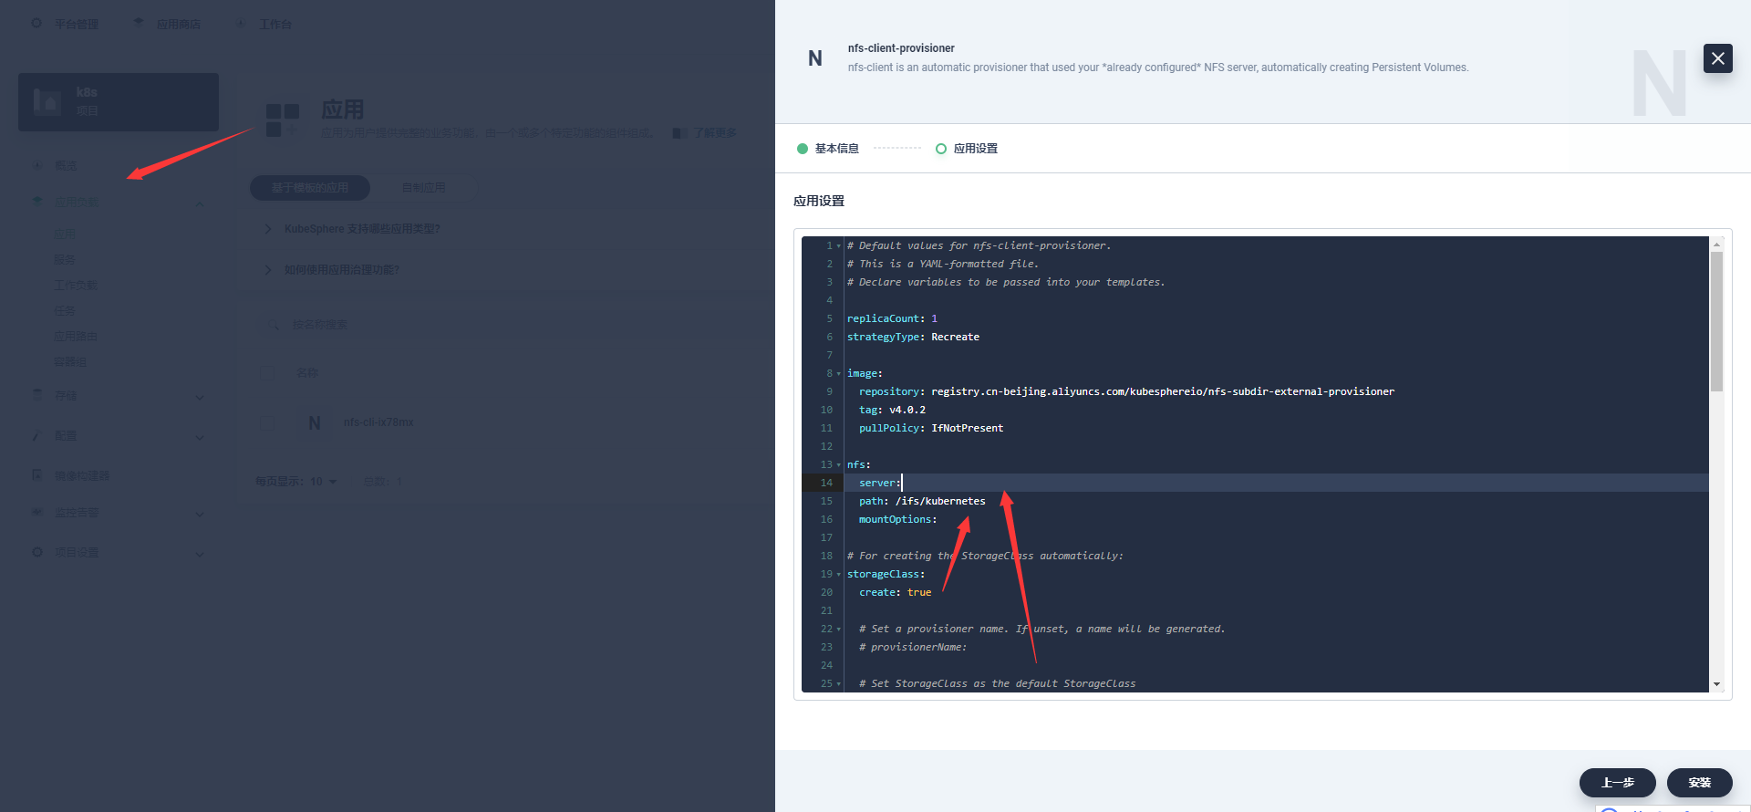Screen dimensions: 1751x812
Task: Click the 'create: true' line
Action: [x=895, y=592]
